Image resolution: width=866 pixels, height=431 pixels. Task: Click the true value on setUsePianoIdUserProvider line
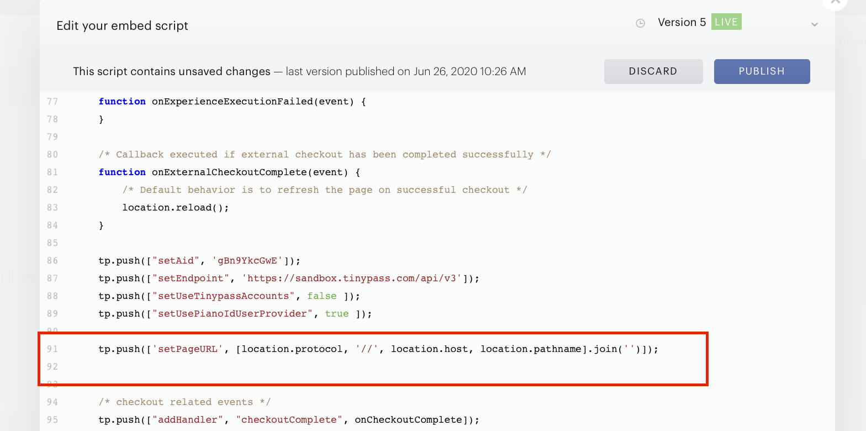pyautogui.click(x=337, y=314)
